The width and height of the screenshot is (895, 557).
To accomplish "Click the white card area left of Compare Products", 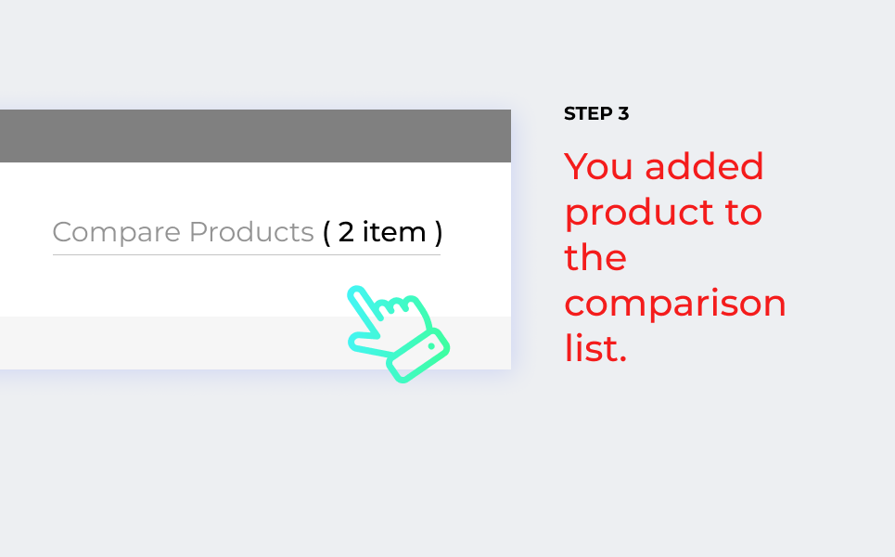I will 26,239.
